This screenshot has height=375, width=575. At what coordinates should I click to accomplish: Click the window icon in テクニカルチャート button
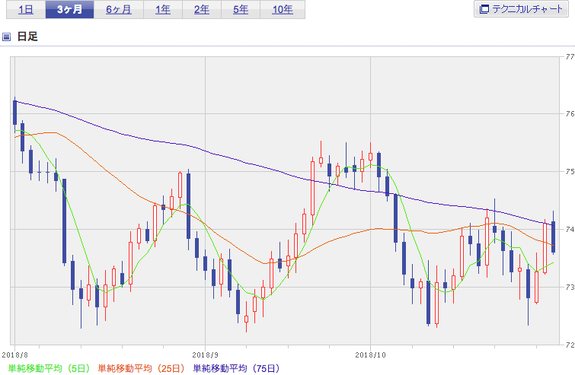[x=484, y=9]
